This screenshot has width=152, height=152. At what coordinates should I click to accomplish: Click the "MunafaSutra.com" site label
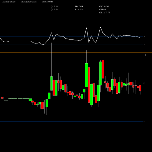[29, 2]
